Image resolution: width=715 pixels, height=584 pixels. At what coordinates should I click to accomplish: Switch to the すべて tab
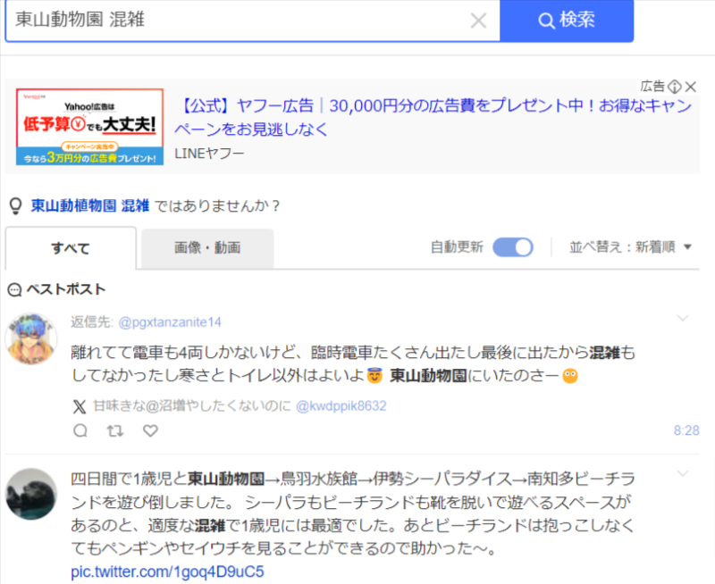click(71, 248)
